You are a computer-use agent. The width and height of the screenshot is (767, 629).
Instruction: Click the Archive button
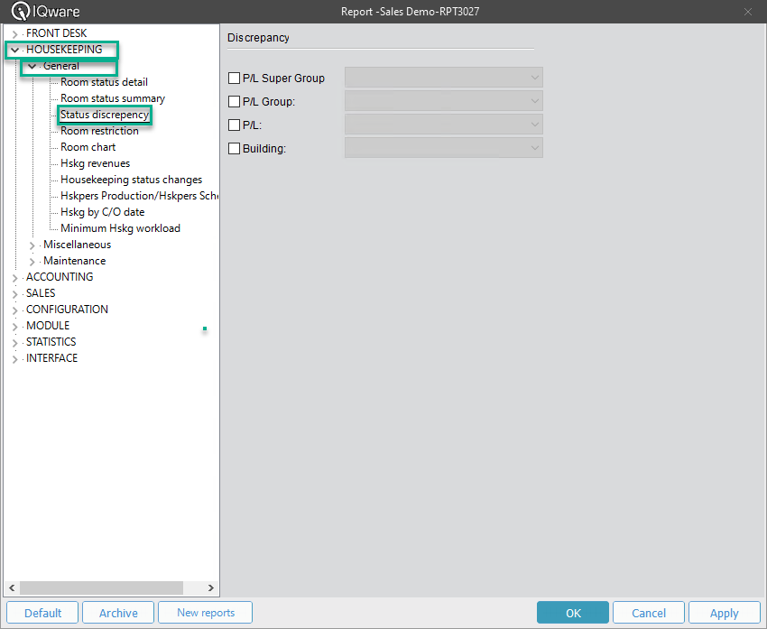pyautogui.click(x=118, y=613)
